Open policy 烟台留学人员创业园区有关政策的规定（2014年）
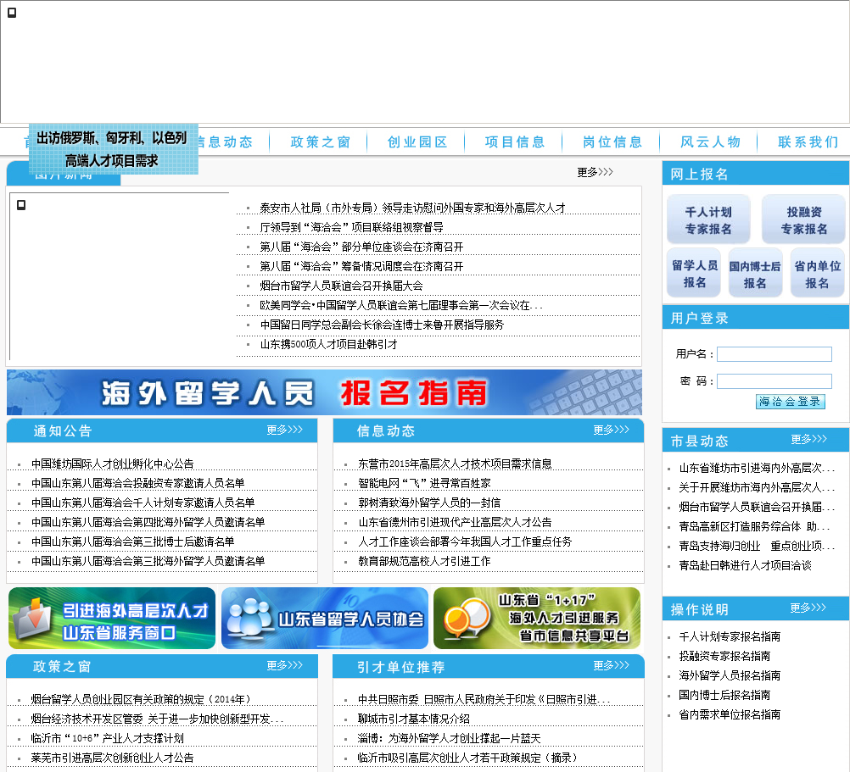Image resolution: width=850 pixels, height=772 pixels. click(141, 699)
